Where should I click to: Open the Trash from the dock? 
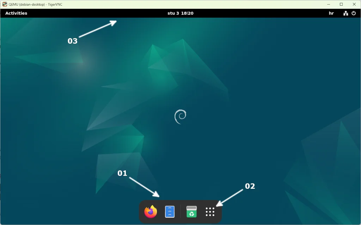tap(191, 212)
